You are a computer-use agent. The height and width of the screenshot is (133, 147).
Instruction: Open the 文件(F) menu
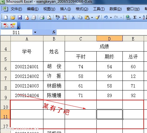coord(16,9)
